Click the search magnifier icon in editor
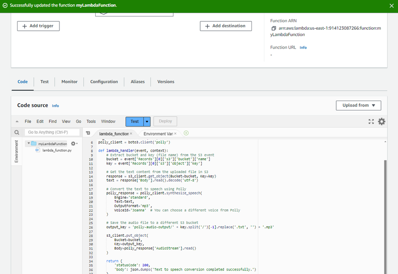Image resolution: width=398 pixels, height=274 pixels. (17, 133)
